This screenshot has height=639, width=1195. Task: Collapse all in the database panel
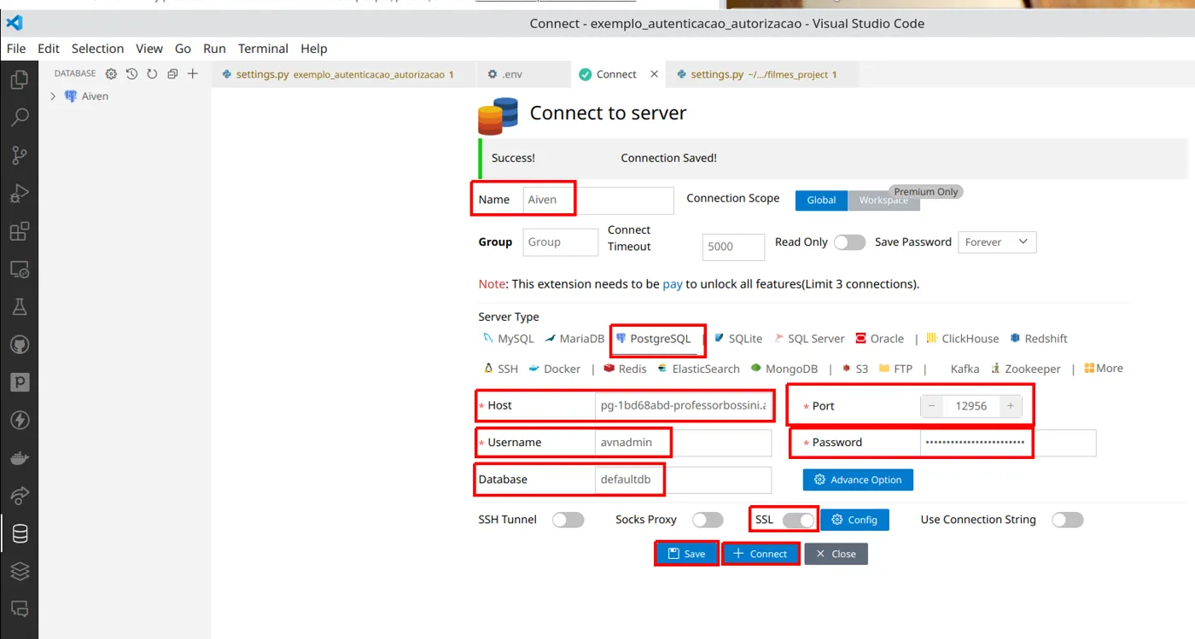tap(172, 74)
